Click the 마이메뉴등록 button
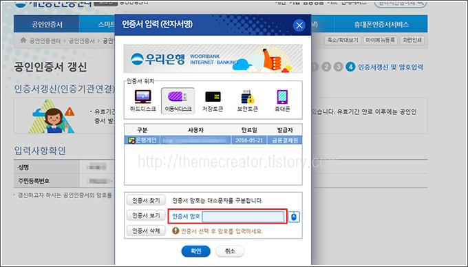This screenshot has height=267, width=468. (x=380, y=40)
